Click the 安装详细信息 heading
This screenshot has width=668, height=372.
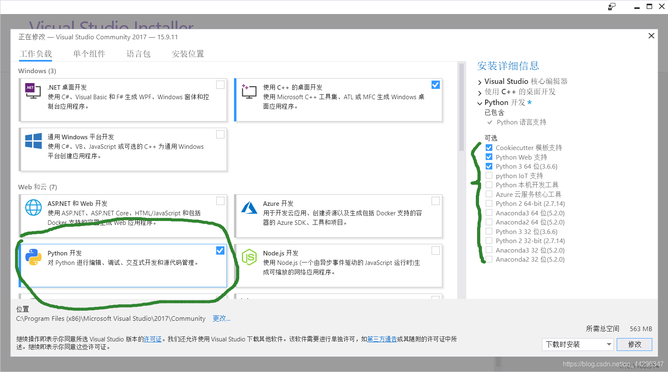point(508,66)
